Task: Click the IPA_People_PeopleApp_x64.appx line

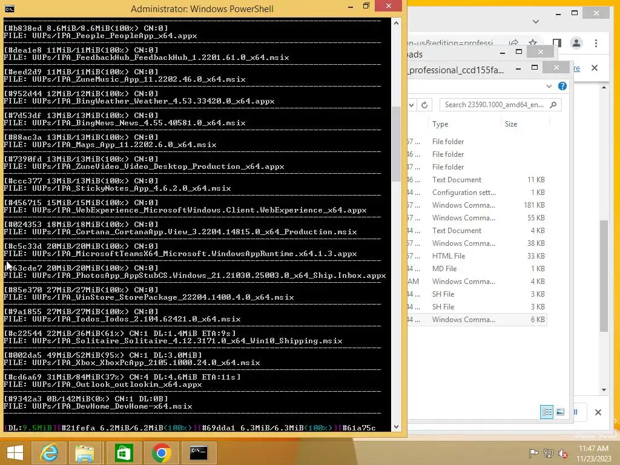Action: [x=100, y=36]
